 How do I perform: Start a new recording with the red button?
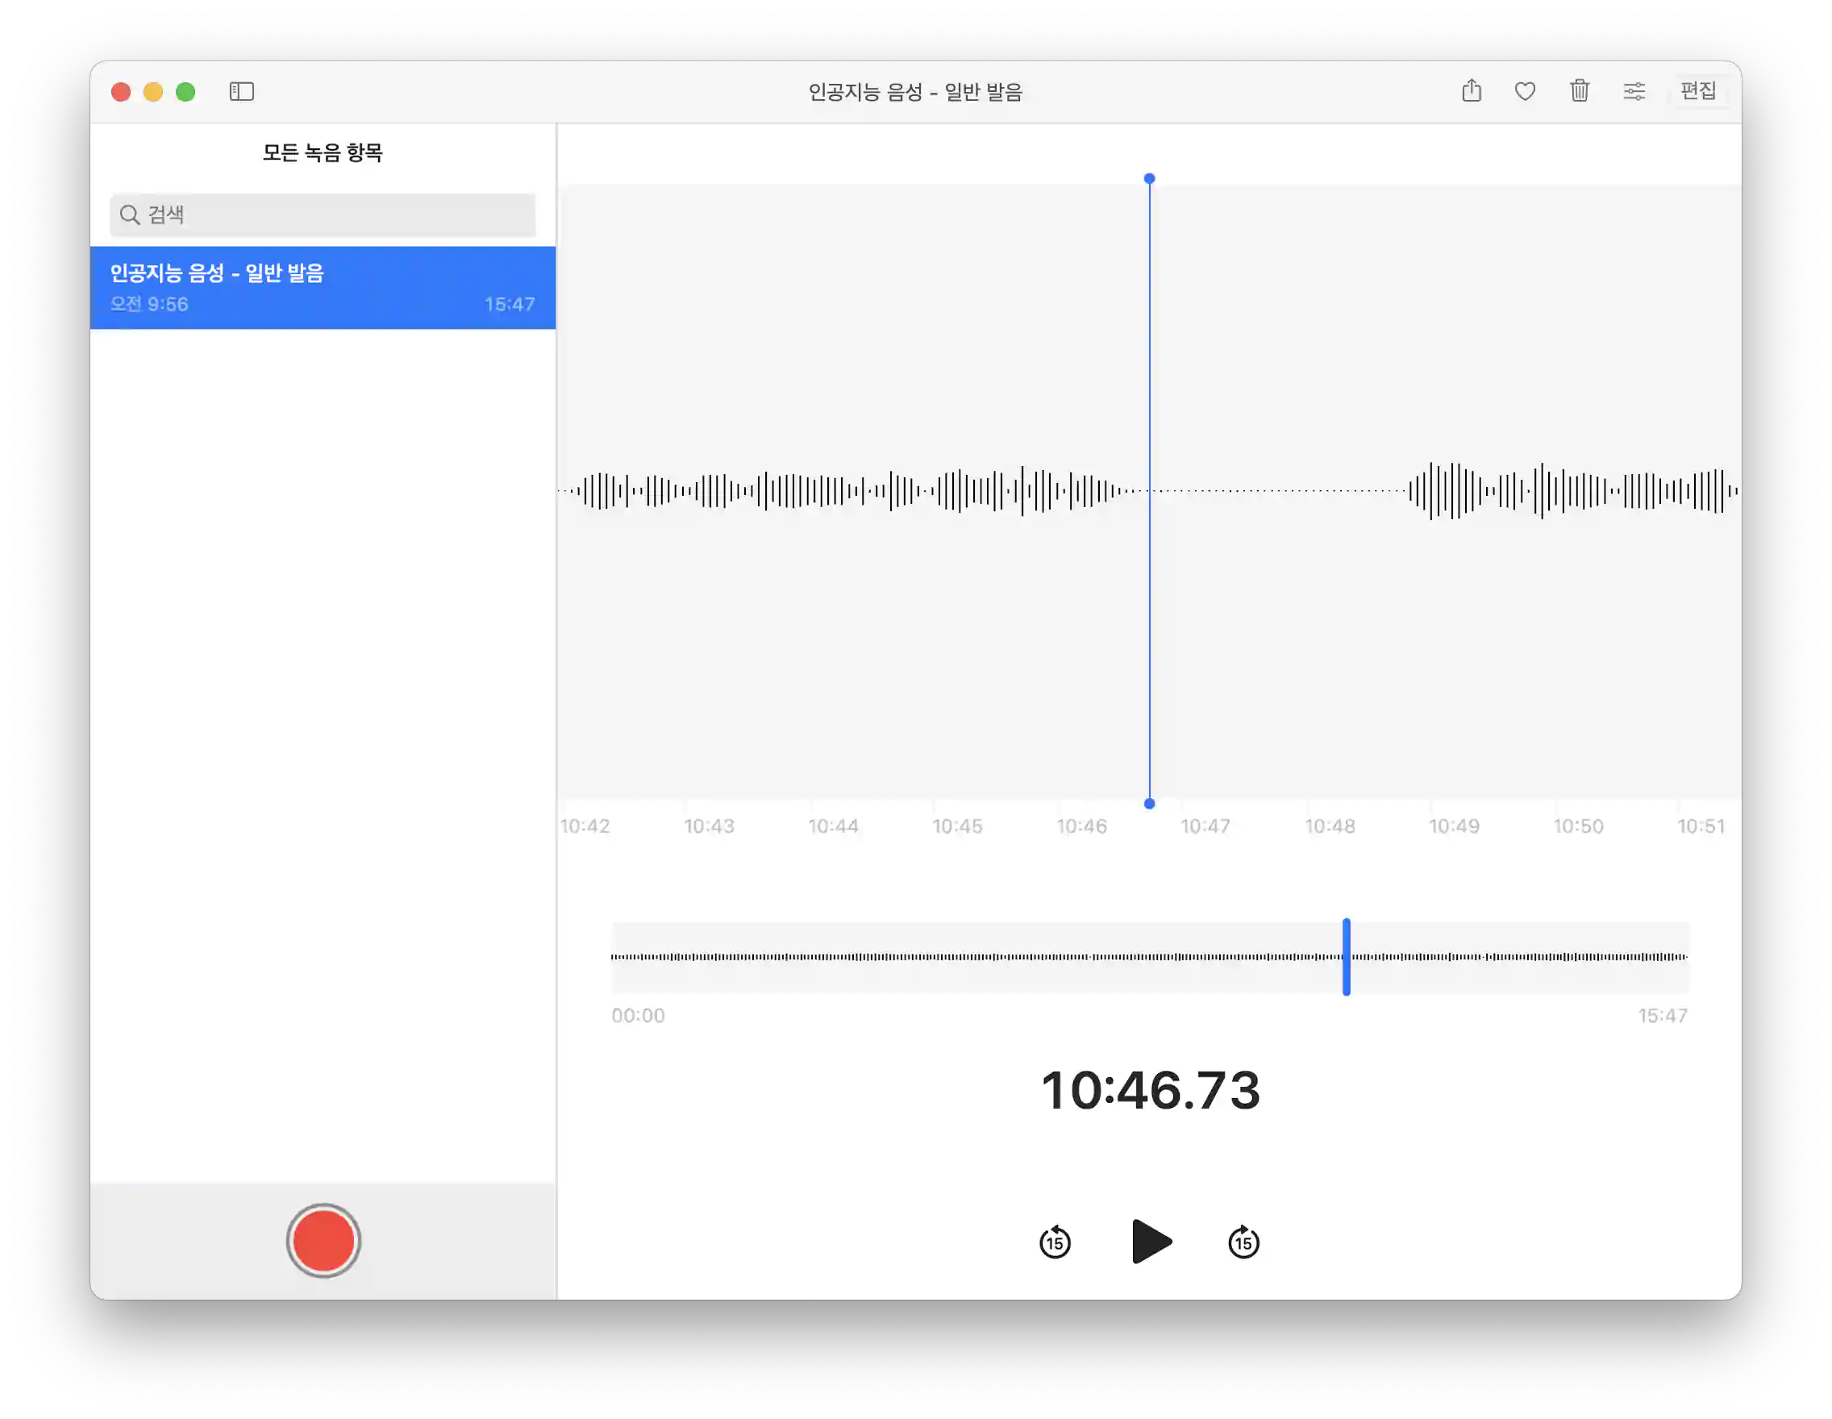[x=323, y=1240]
